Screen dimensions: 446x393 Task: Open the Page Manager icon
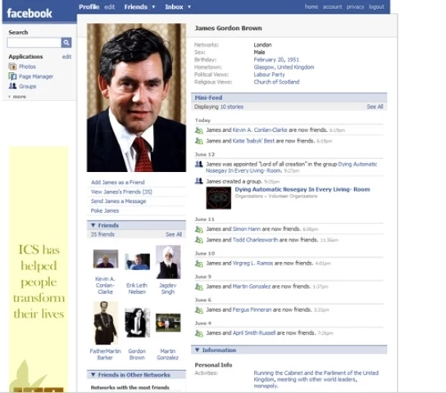[12, 76]
